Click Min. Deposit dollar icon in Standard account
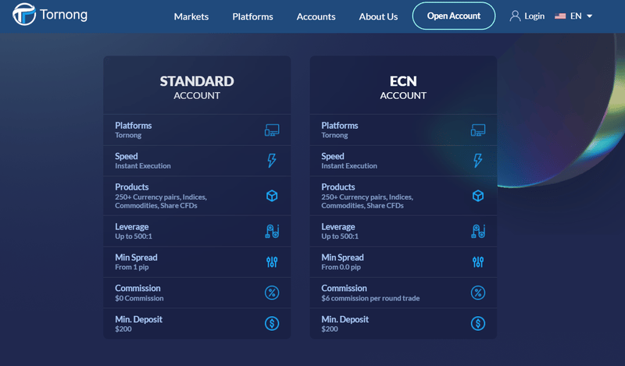 [272, 323]
